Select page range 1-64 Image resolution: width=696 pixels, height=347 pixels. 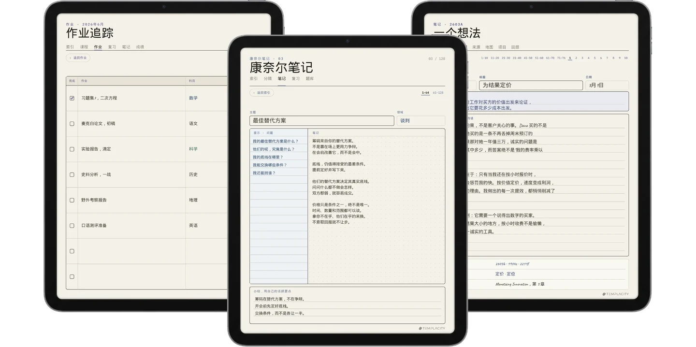[425, 93]
